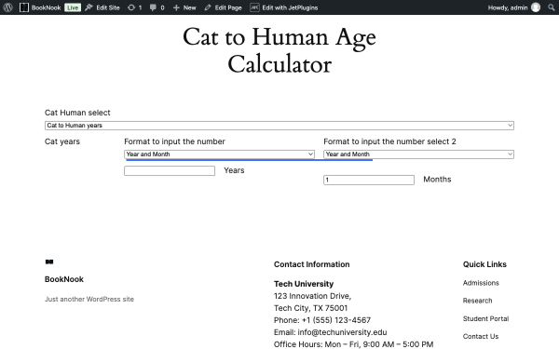
Task: Click the Years input field
Action: pyautogui.click(x=170, y=170)
